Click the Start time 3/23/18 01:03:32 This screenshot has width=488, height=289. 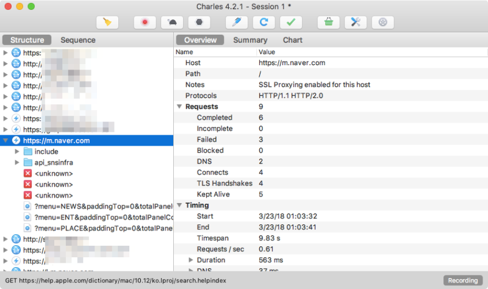point(287,216)
